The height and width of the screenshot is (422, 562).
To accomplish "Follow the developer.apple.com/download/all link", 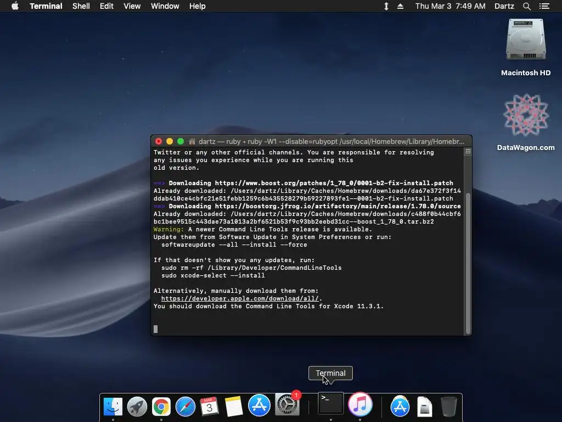I will pos(240,298).
